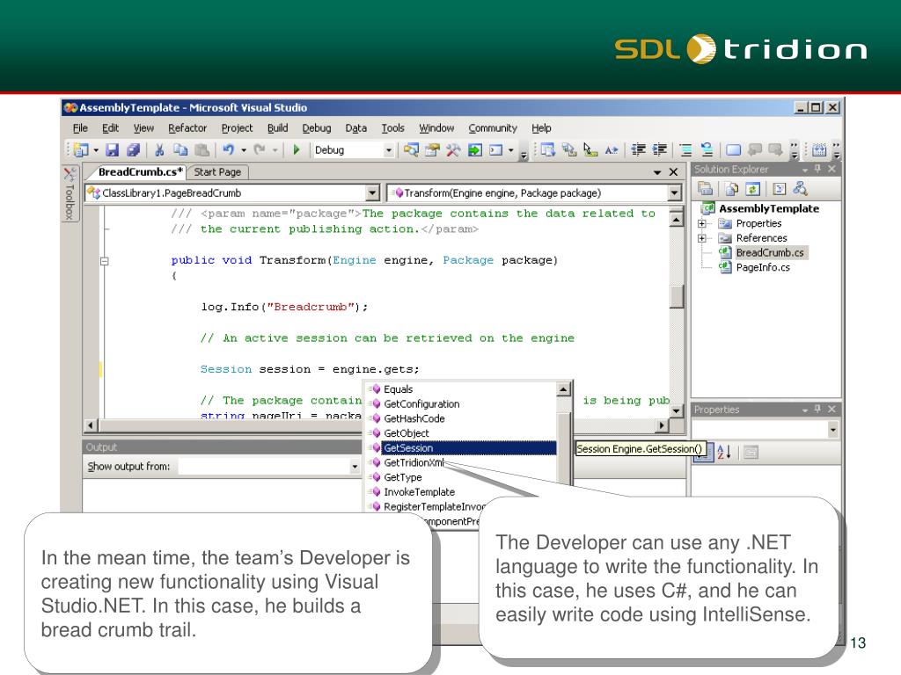This screenshot has height=675, width=901.
Task: Open the File menu
Action: pyautogui.click(x=80, y=128)
